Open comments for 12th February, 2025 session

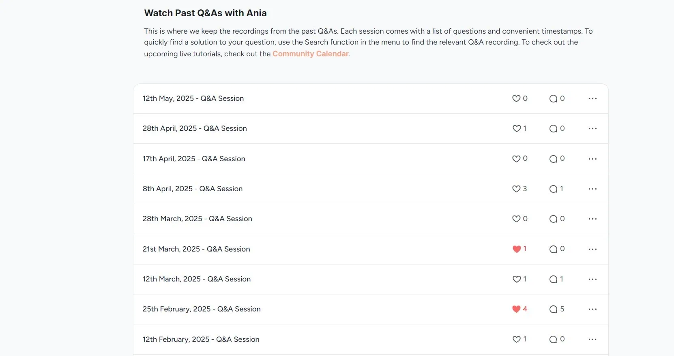[553, 339]
